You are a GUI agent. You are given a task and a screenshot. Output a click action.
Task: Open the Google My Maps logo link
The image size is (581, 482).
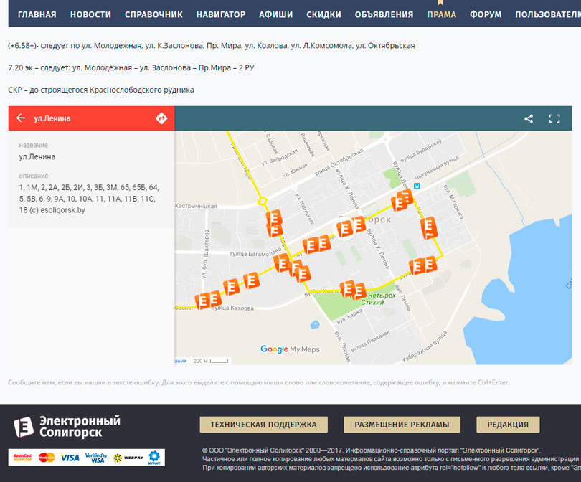point(290,349)
